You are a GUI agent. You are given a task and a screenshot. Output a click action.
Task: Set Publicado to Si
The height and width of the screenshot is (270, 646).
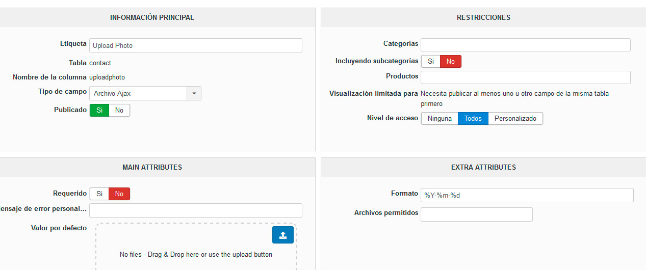pos(99,110)
